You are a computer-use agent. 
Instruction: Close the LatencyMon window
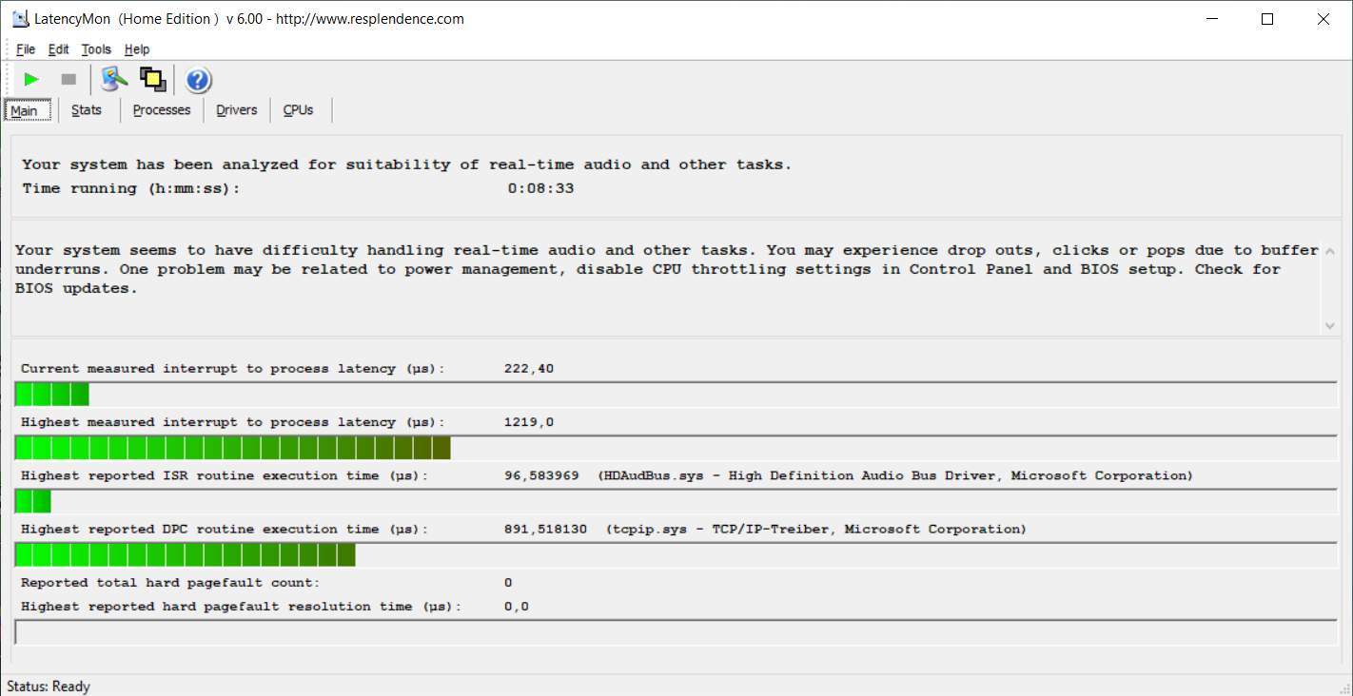pos(1324,19)
